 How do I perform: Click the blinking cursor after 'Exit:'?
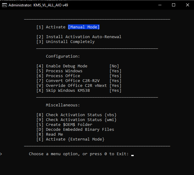point(132,155)
